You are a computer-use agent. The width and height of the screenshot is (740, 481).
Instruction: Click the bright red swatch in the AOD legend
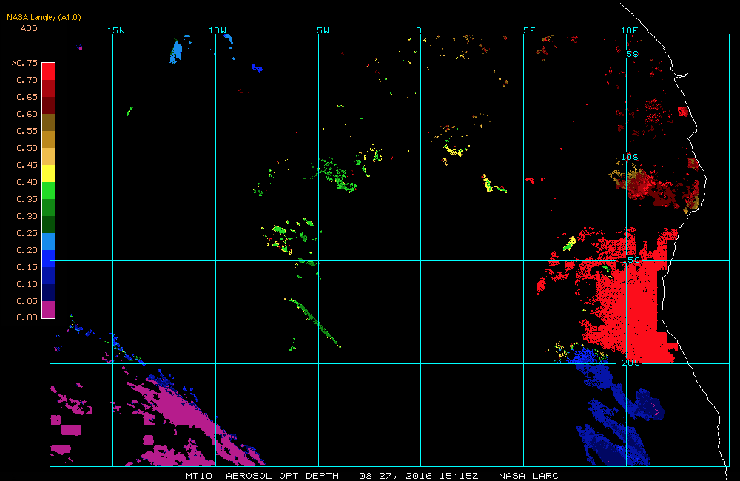click(49, 71)
